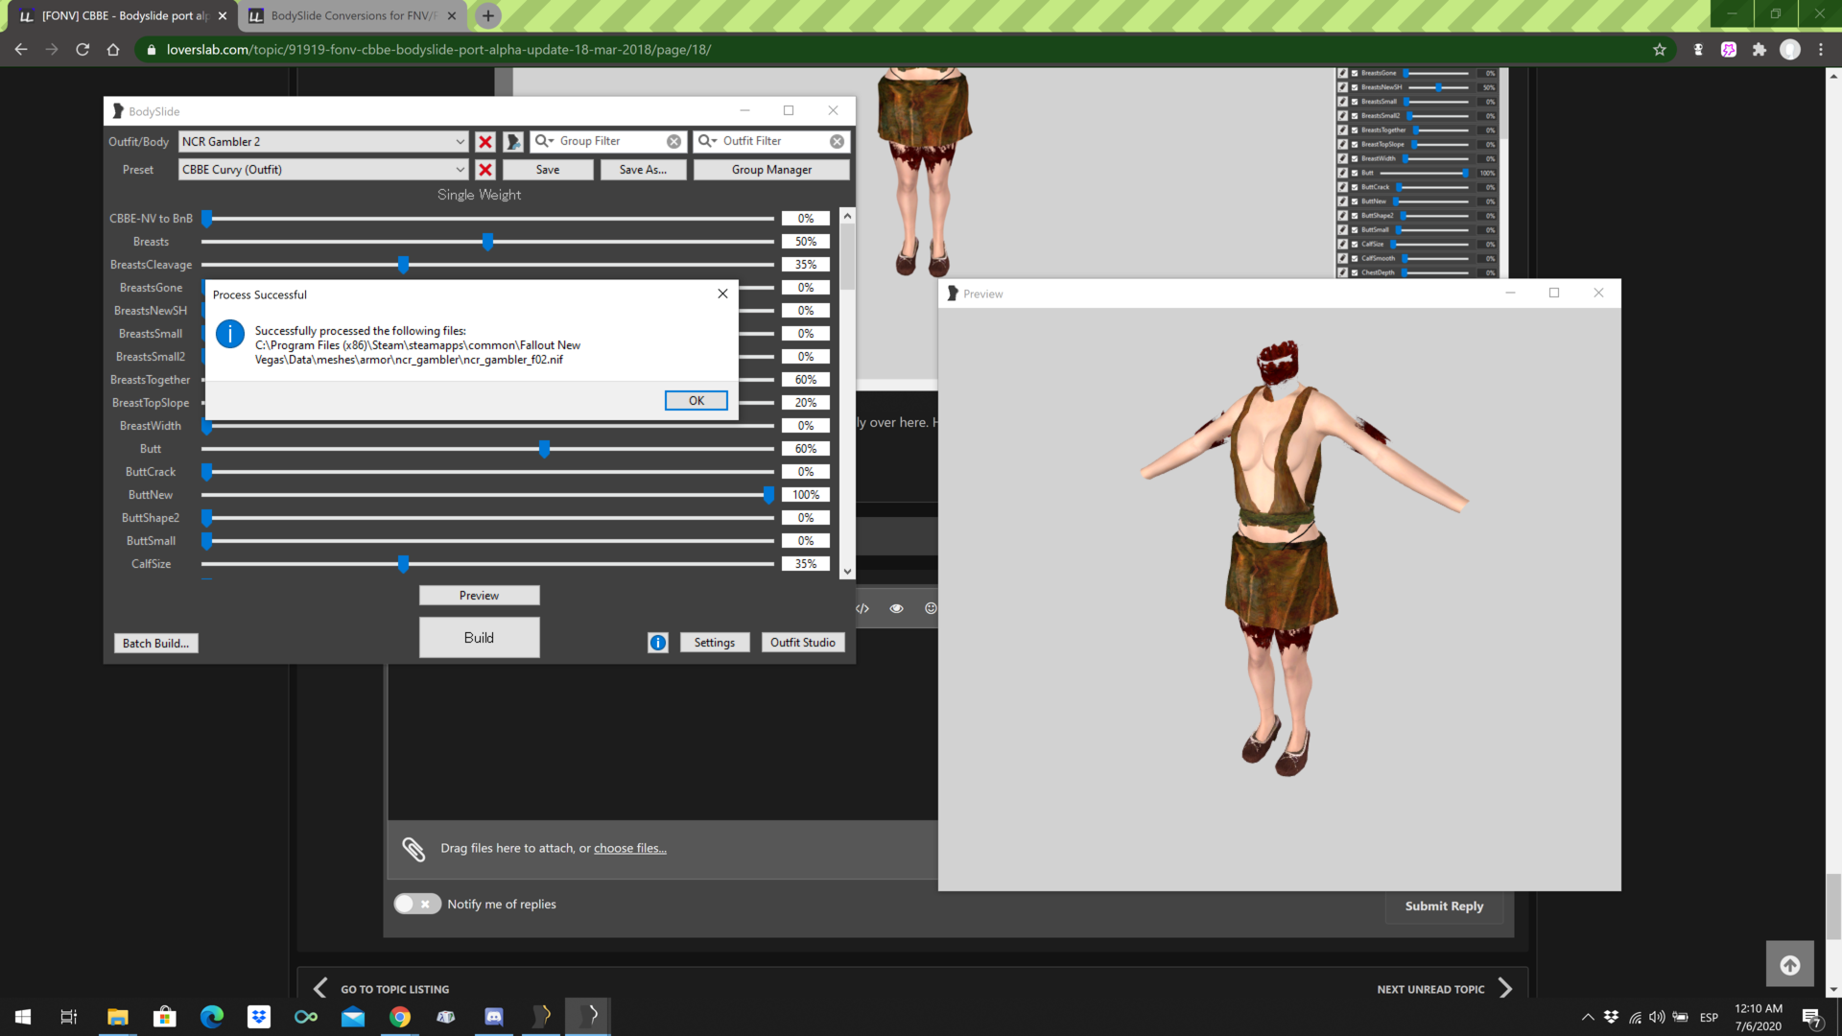
Task: Click the Group Filter search magnifier icon
Action: (544, 141)
